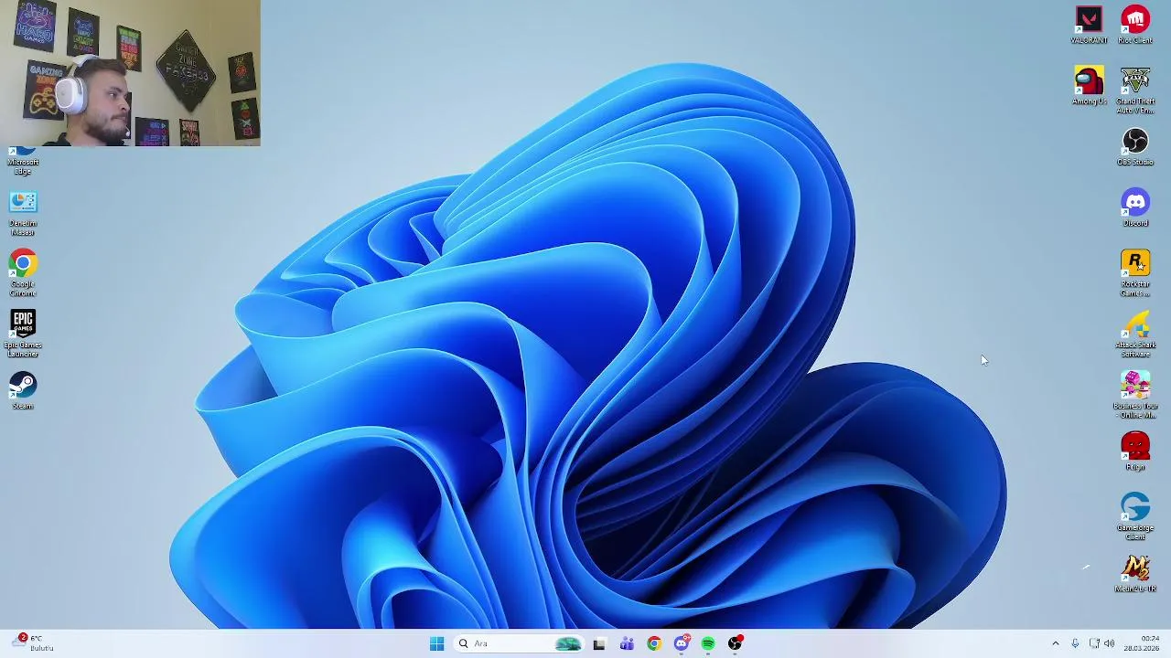This screenshot has width=1171, height=658.
Task: Select Google Chrome desktop shortcut
Action: (x=23, y=273)
